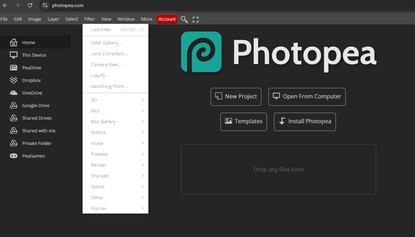Click the Dropbox logo icon
Screen dimensions: 415x237
[x=14, y=80]
